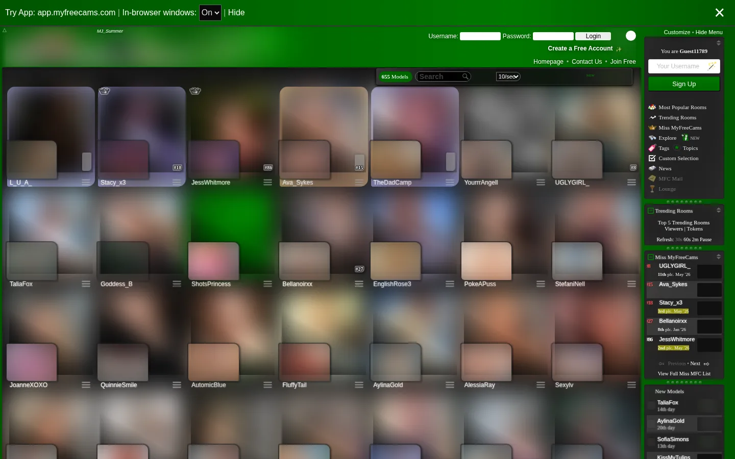Image resolution: width=735 pixels, height=459 pixels.
Task: Click the Tags price-tag icon
Action: 652,148
